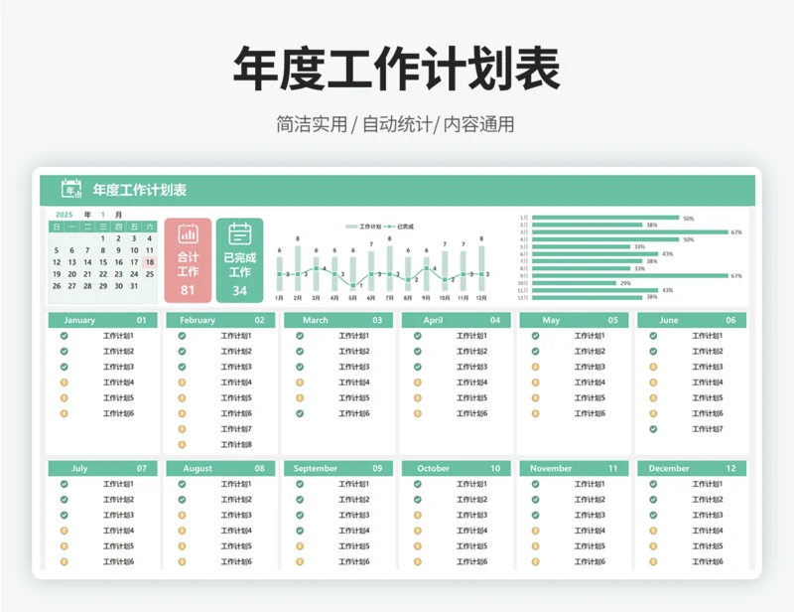Click the year value 2025 above calendar
The height and width of the screenshot is (612, 794).
[64, 215]
